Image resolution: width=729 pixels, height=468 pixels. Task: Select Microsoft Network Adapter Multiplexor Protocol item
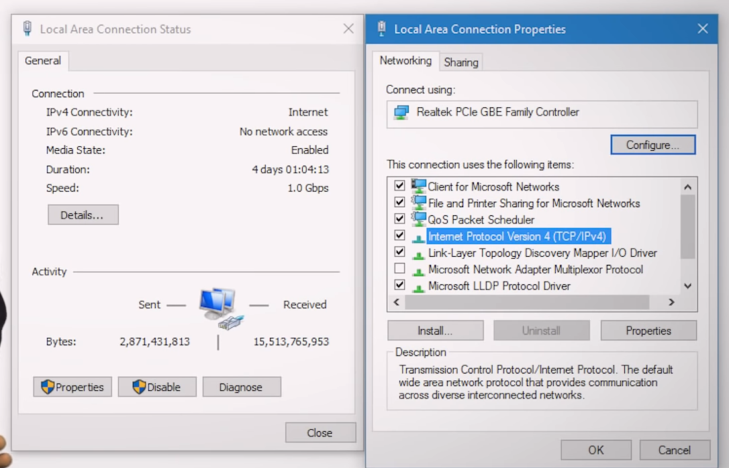tap(535, 270)
